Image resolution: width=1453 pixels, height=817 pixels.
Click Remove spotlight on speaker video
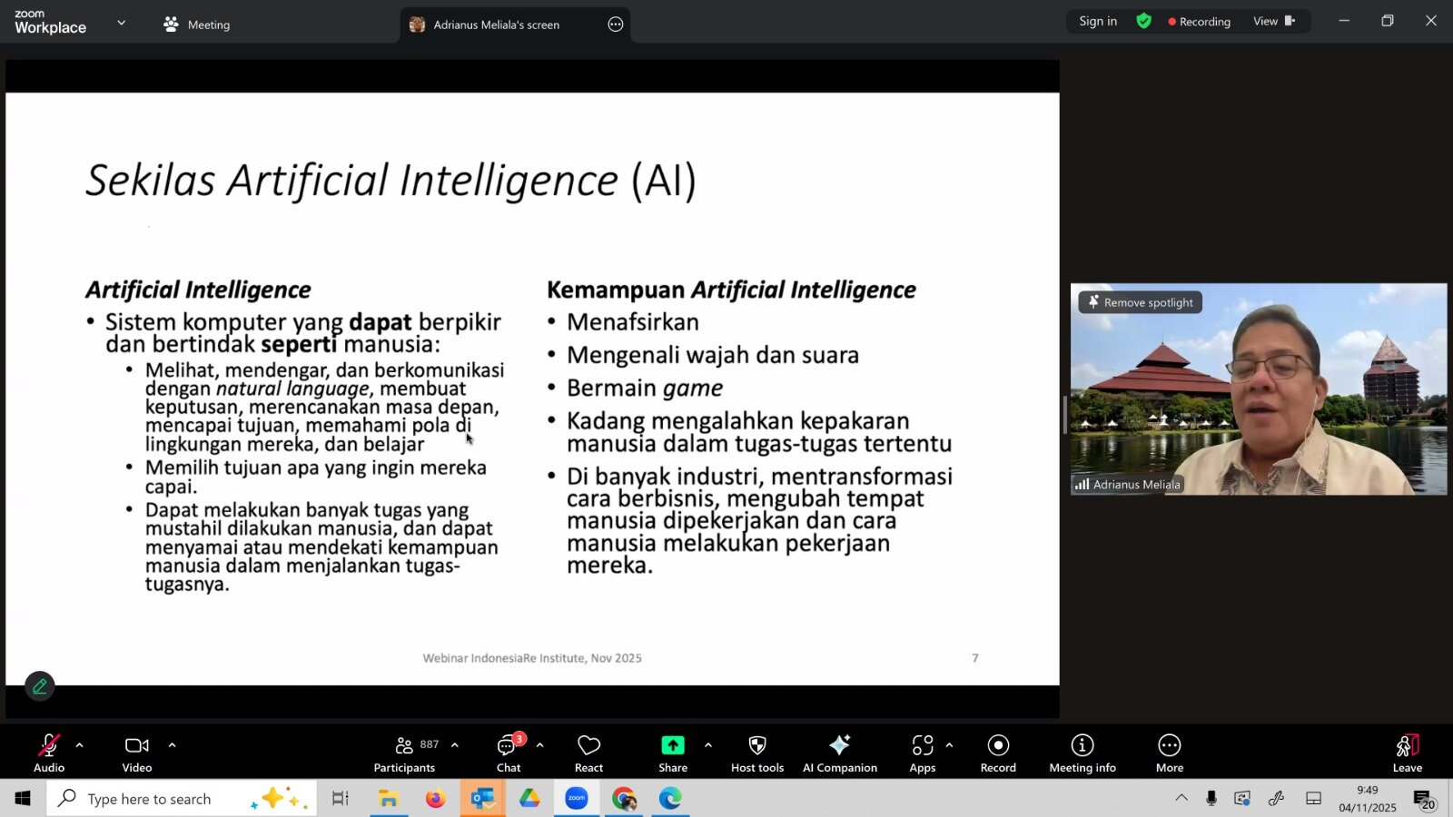click(1139, 302)
